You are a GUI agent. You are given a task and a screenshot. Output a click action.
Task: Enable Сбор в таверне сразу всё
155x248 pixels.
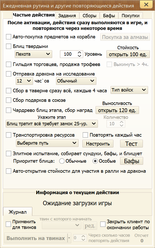coord(9,91)
